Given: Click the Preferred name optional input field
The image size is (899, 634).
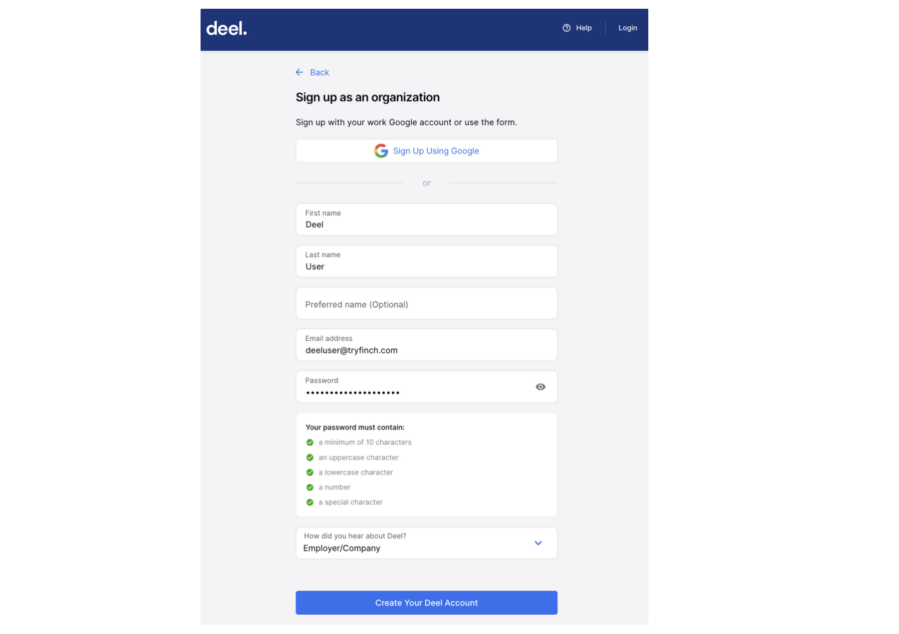Looking at the screenshot, I should coord(426,303).
